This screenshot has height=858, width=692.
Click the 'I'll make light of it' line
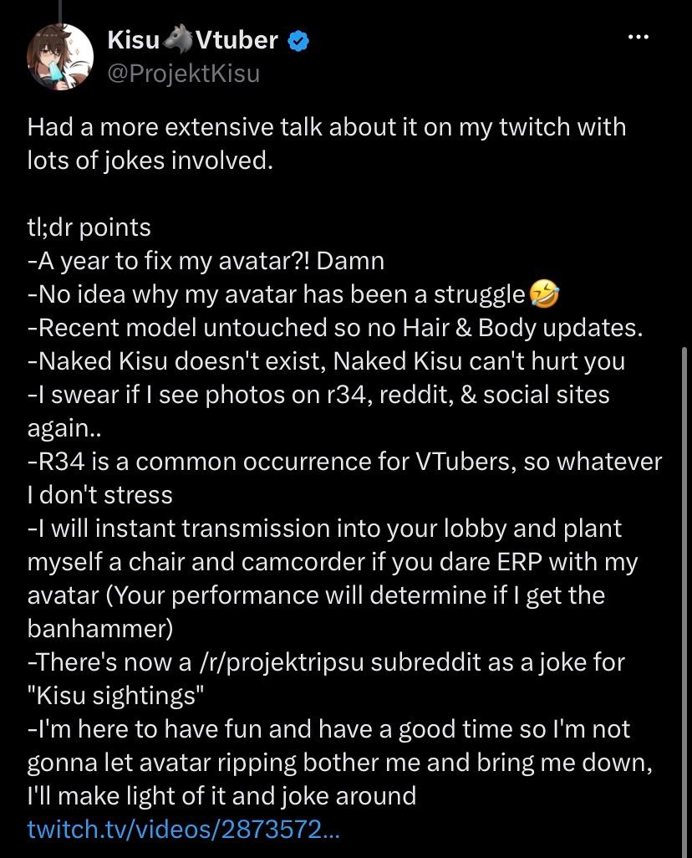coord(222,795)
